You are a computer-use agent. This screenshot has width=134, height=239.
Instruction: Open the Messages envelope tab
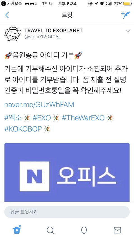pos(117,230)
